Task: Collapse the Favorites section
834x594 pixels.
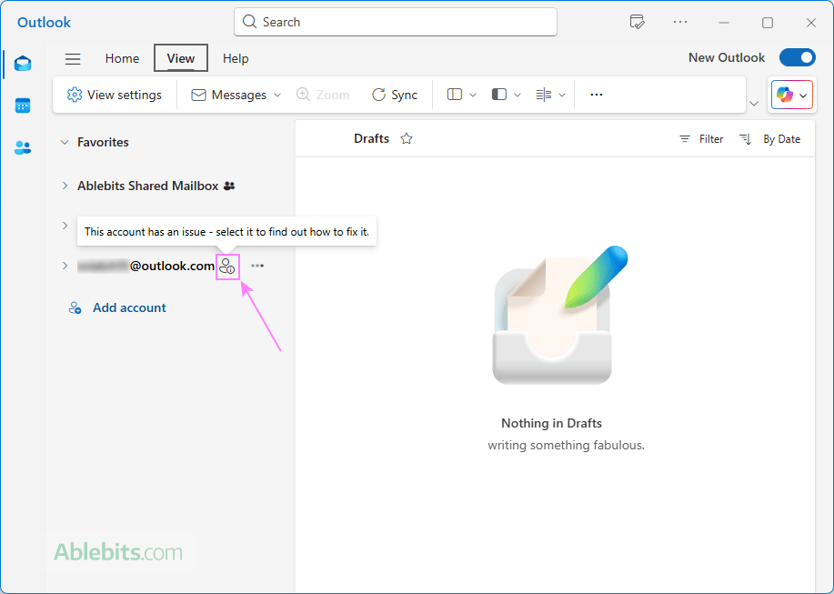Action: (x=65, y=142)
